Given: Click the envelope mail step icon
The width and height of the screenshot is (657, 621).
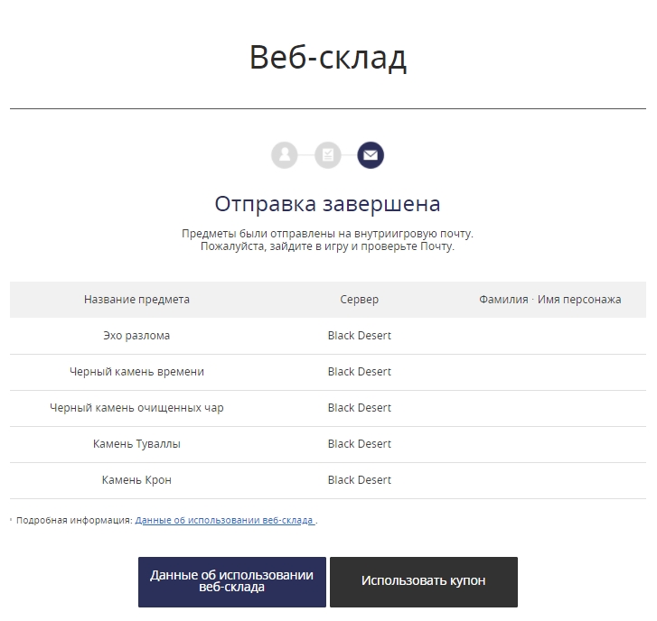Looking at the screenshot, I should point(371,155).
